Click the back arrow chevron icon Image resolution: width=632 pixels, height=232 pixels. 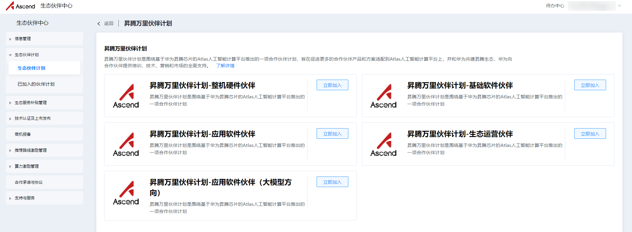click(x=99, y=24)
